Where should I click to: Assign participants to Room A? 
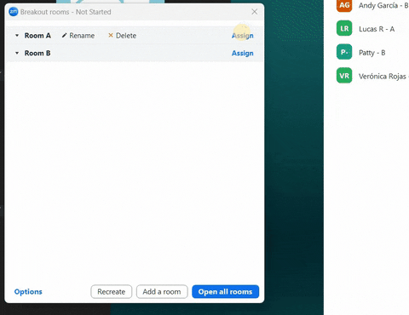(242, 36)
